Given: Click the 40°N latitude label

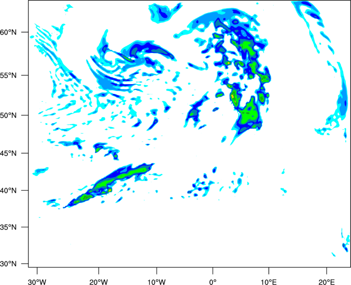Looking at the screenshot, I should coord(8,191).
